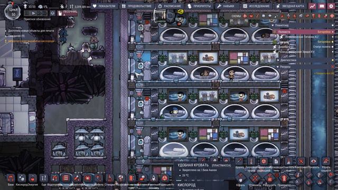This screenshot has height=190, width=338.
Task: Collapse the Ресурсы section
Action: (x=278, y=67)
